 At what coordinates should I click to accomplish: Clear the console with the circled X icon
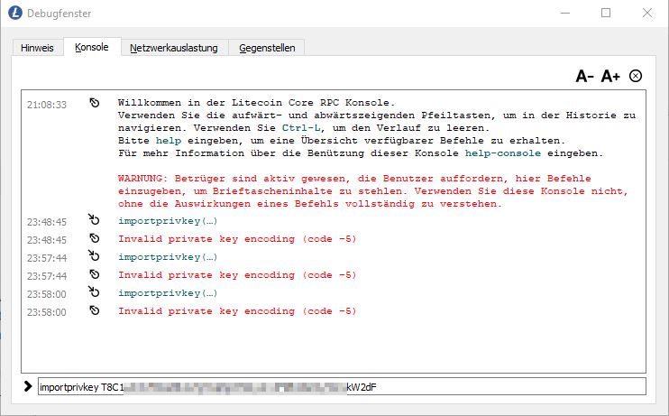click(x=636, y=76)
